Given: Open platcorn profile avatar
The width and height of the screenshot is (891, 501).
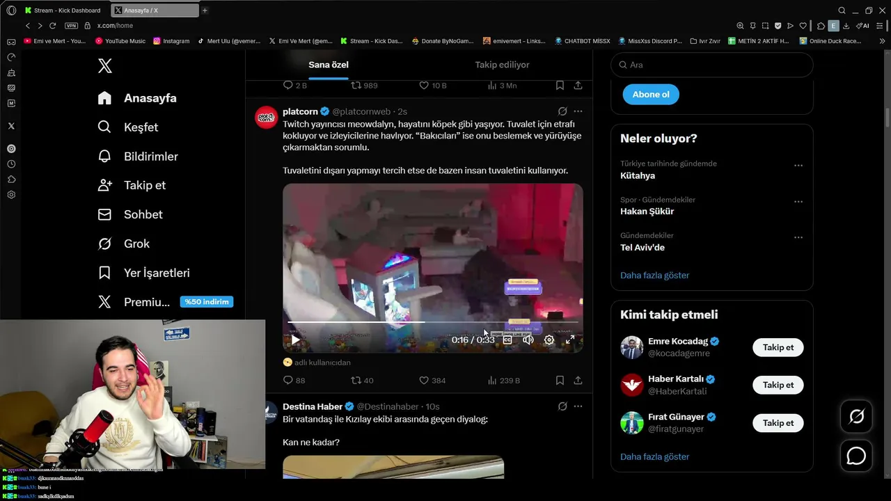Looking at the screenshot, I should coord(267,118).
